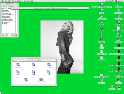Screen dimensions: 124x94
Task: Open the Special menu
Action: [x=26, y=1]
